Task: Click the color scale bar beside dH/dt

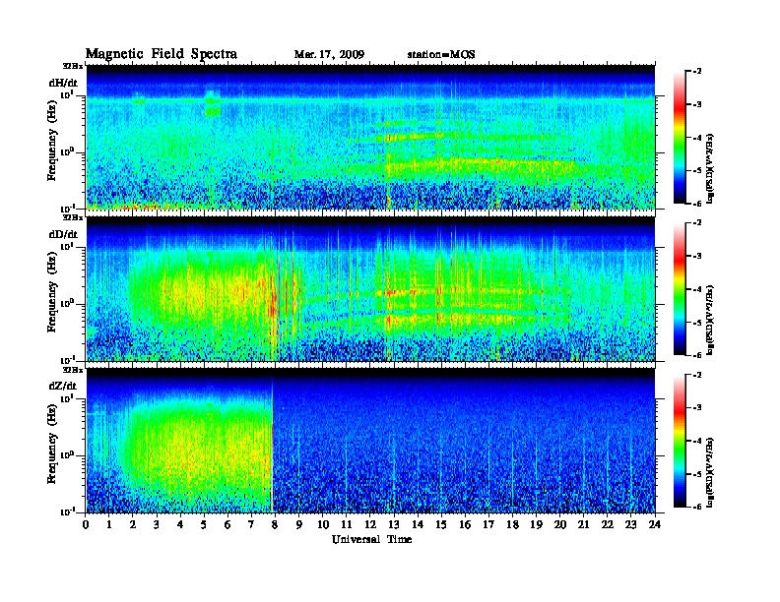Action: pos(680,138)
